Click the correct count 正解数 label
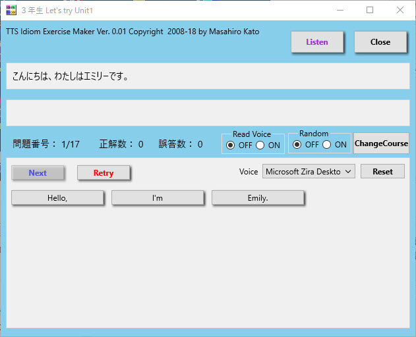 click(x=121, y=144)
